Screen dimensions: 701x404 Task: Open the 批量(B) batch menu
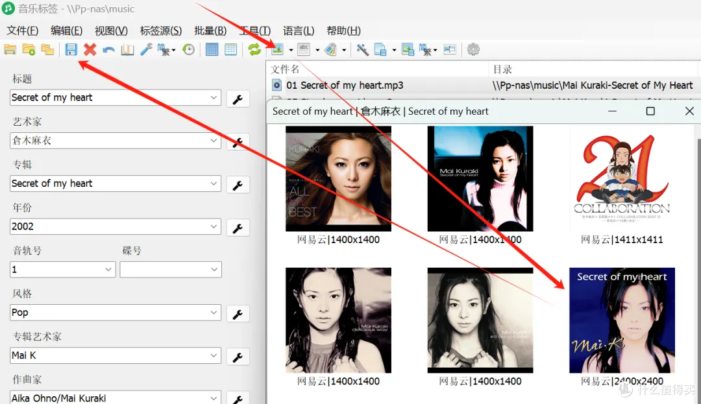pyautogui.click(x=210, y=30)
